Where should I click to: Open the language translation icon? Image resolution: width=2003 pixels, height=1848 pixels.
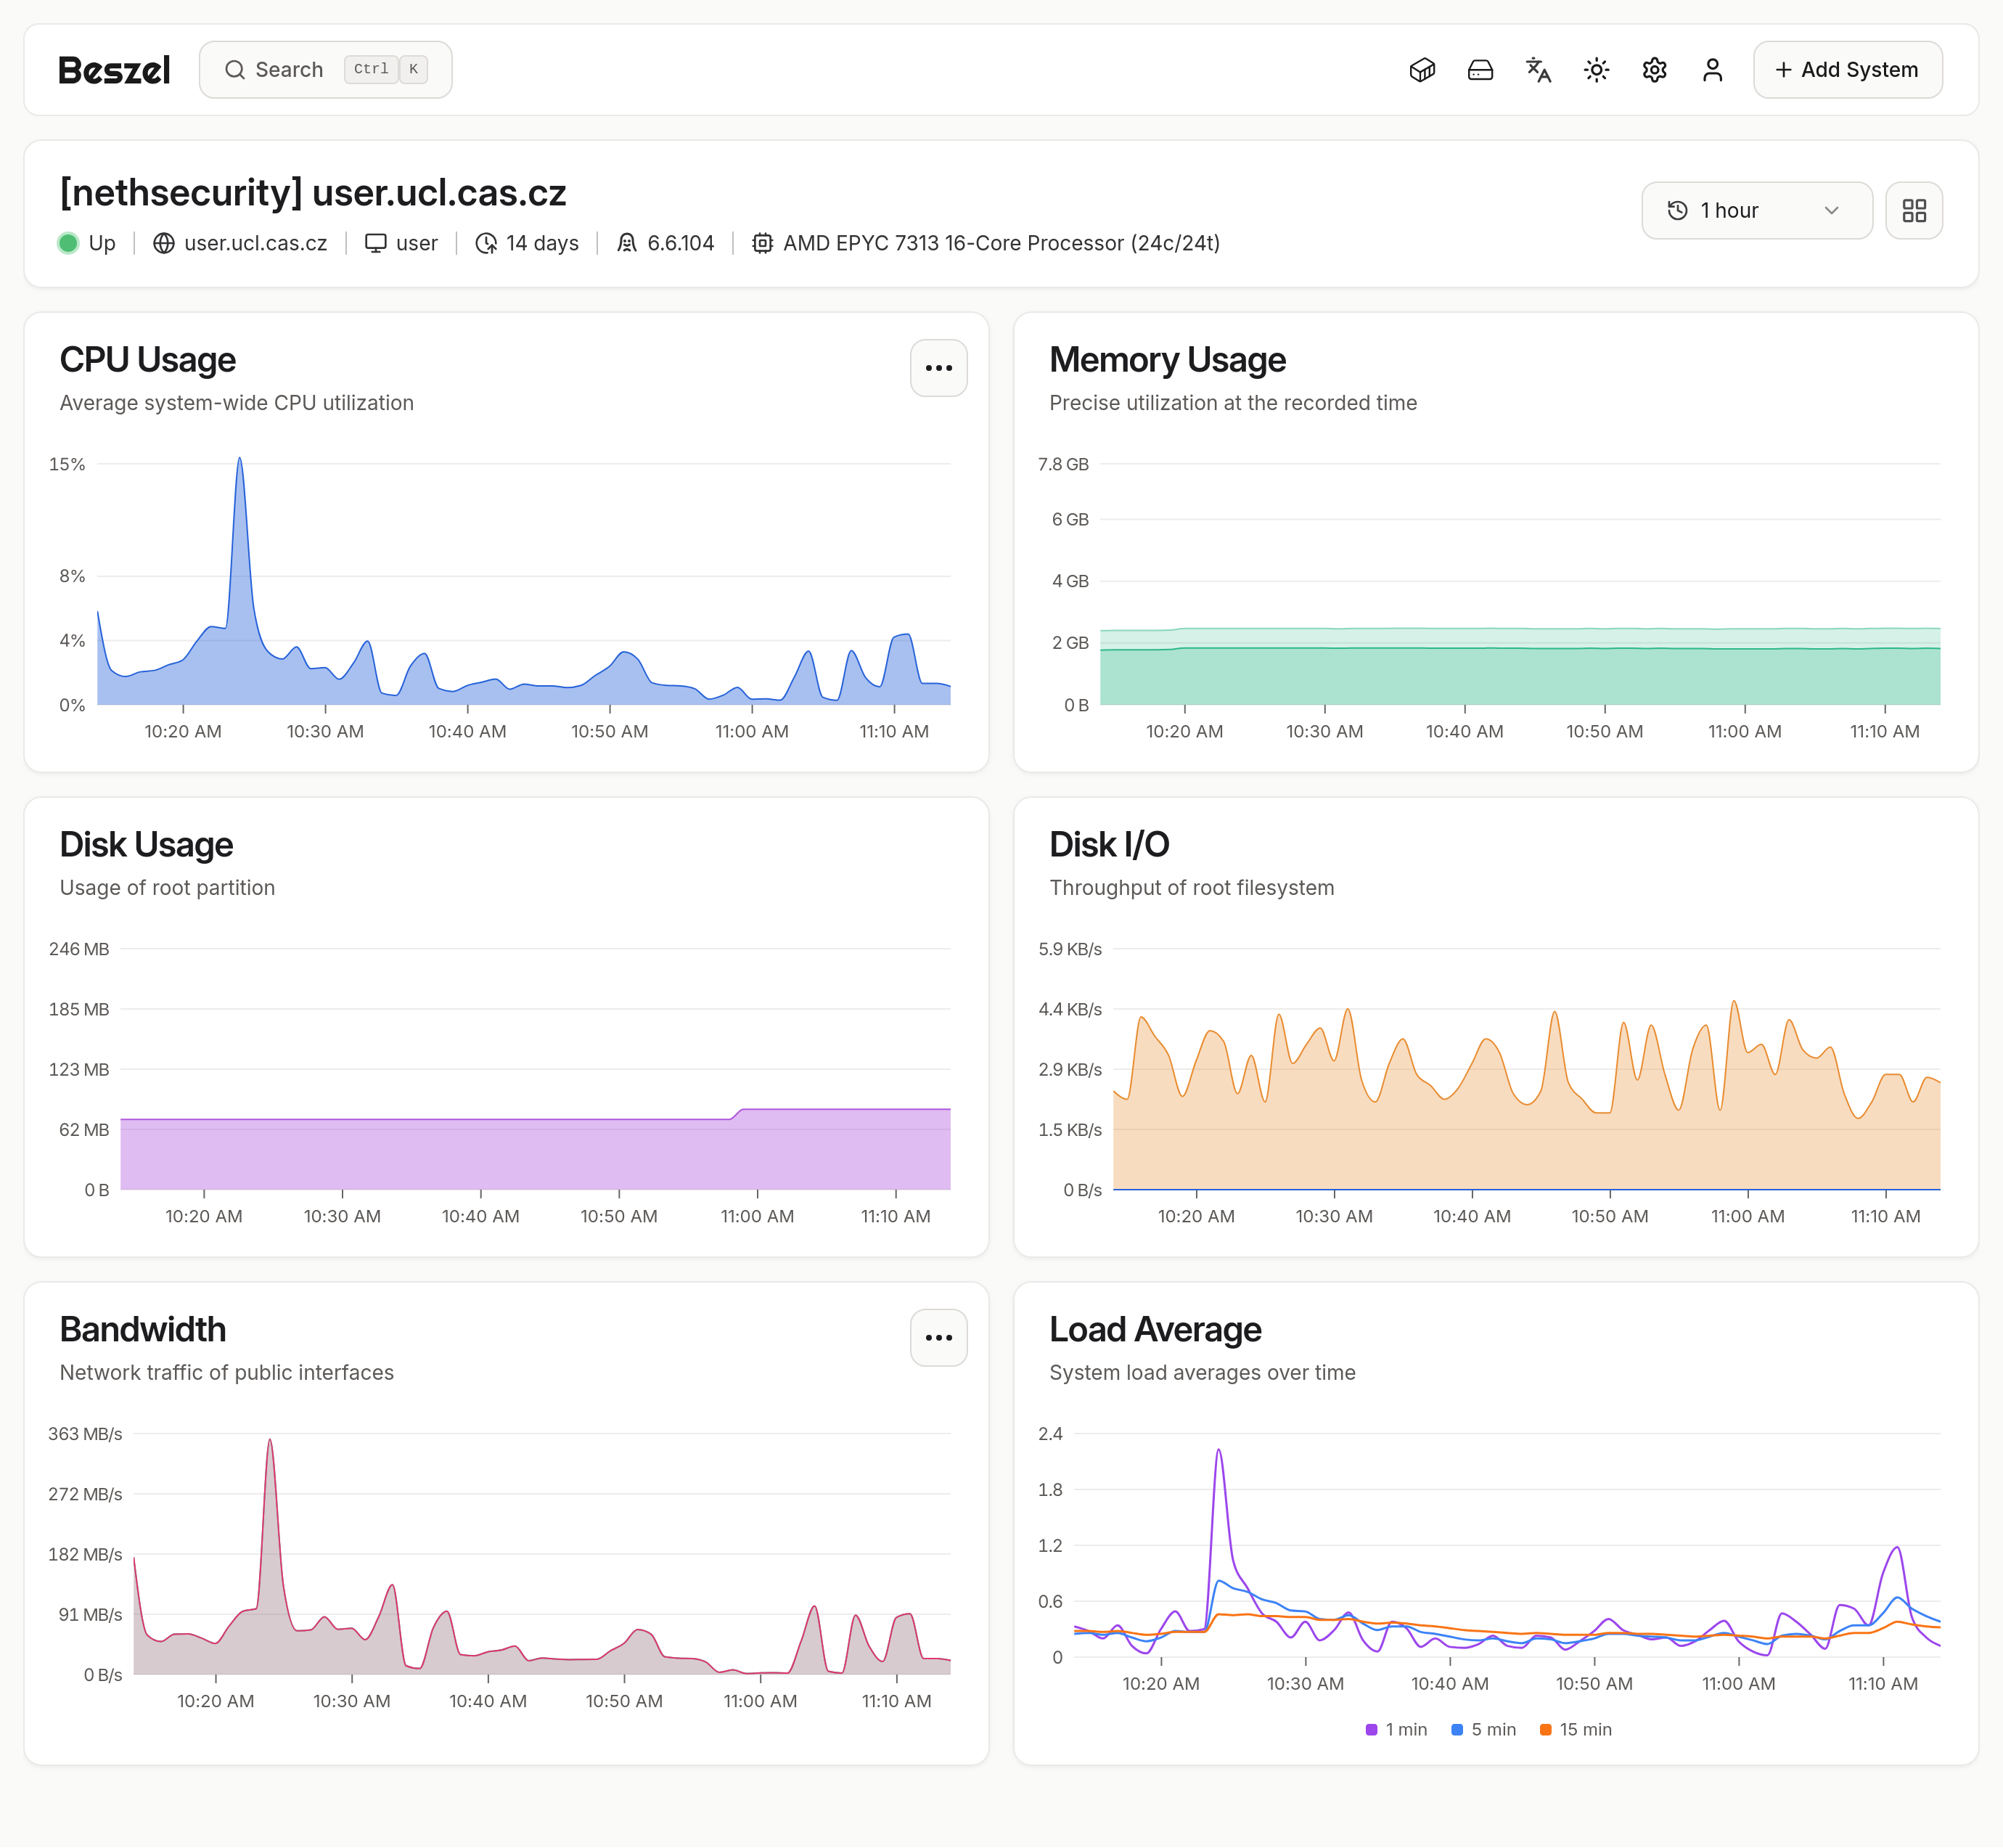[1538, 70]
